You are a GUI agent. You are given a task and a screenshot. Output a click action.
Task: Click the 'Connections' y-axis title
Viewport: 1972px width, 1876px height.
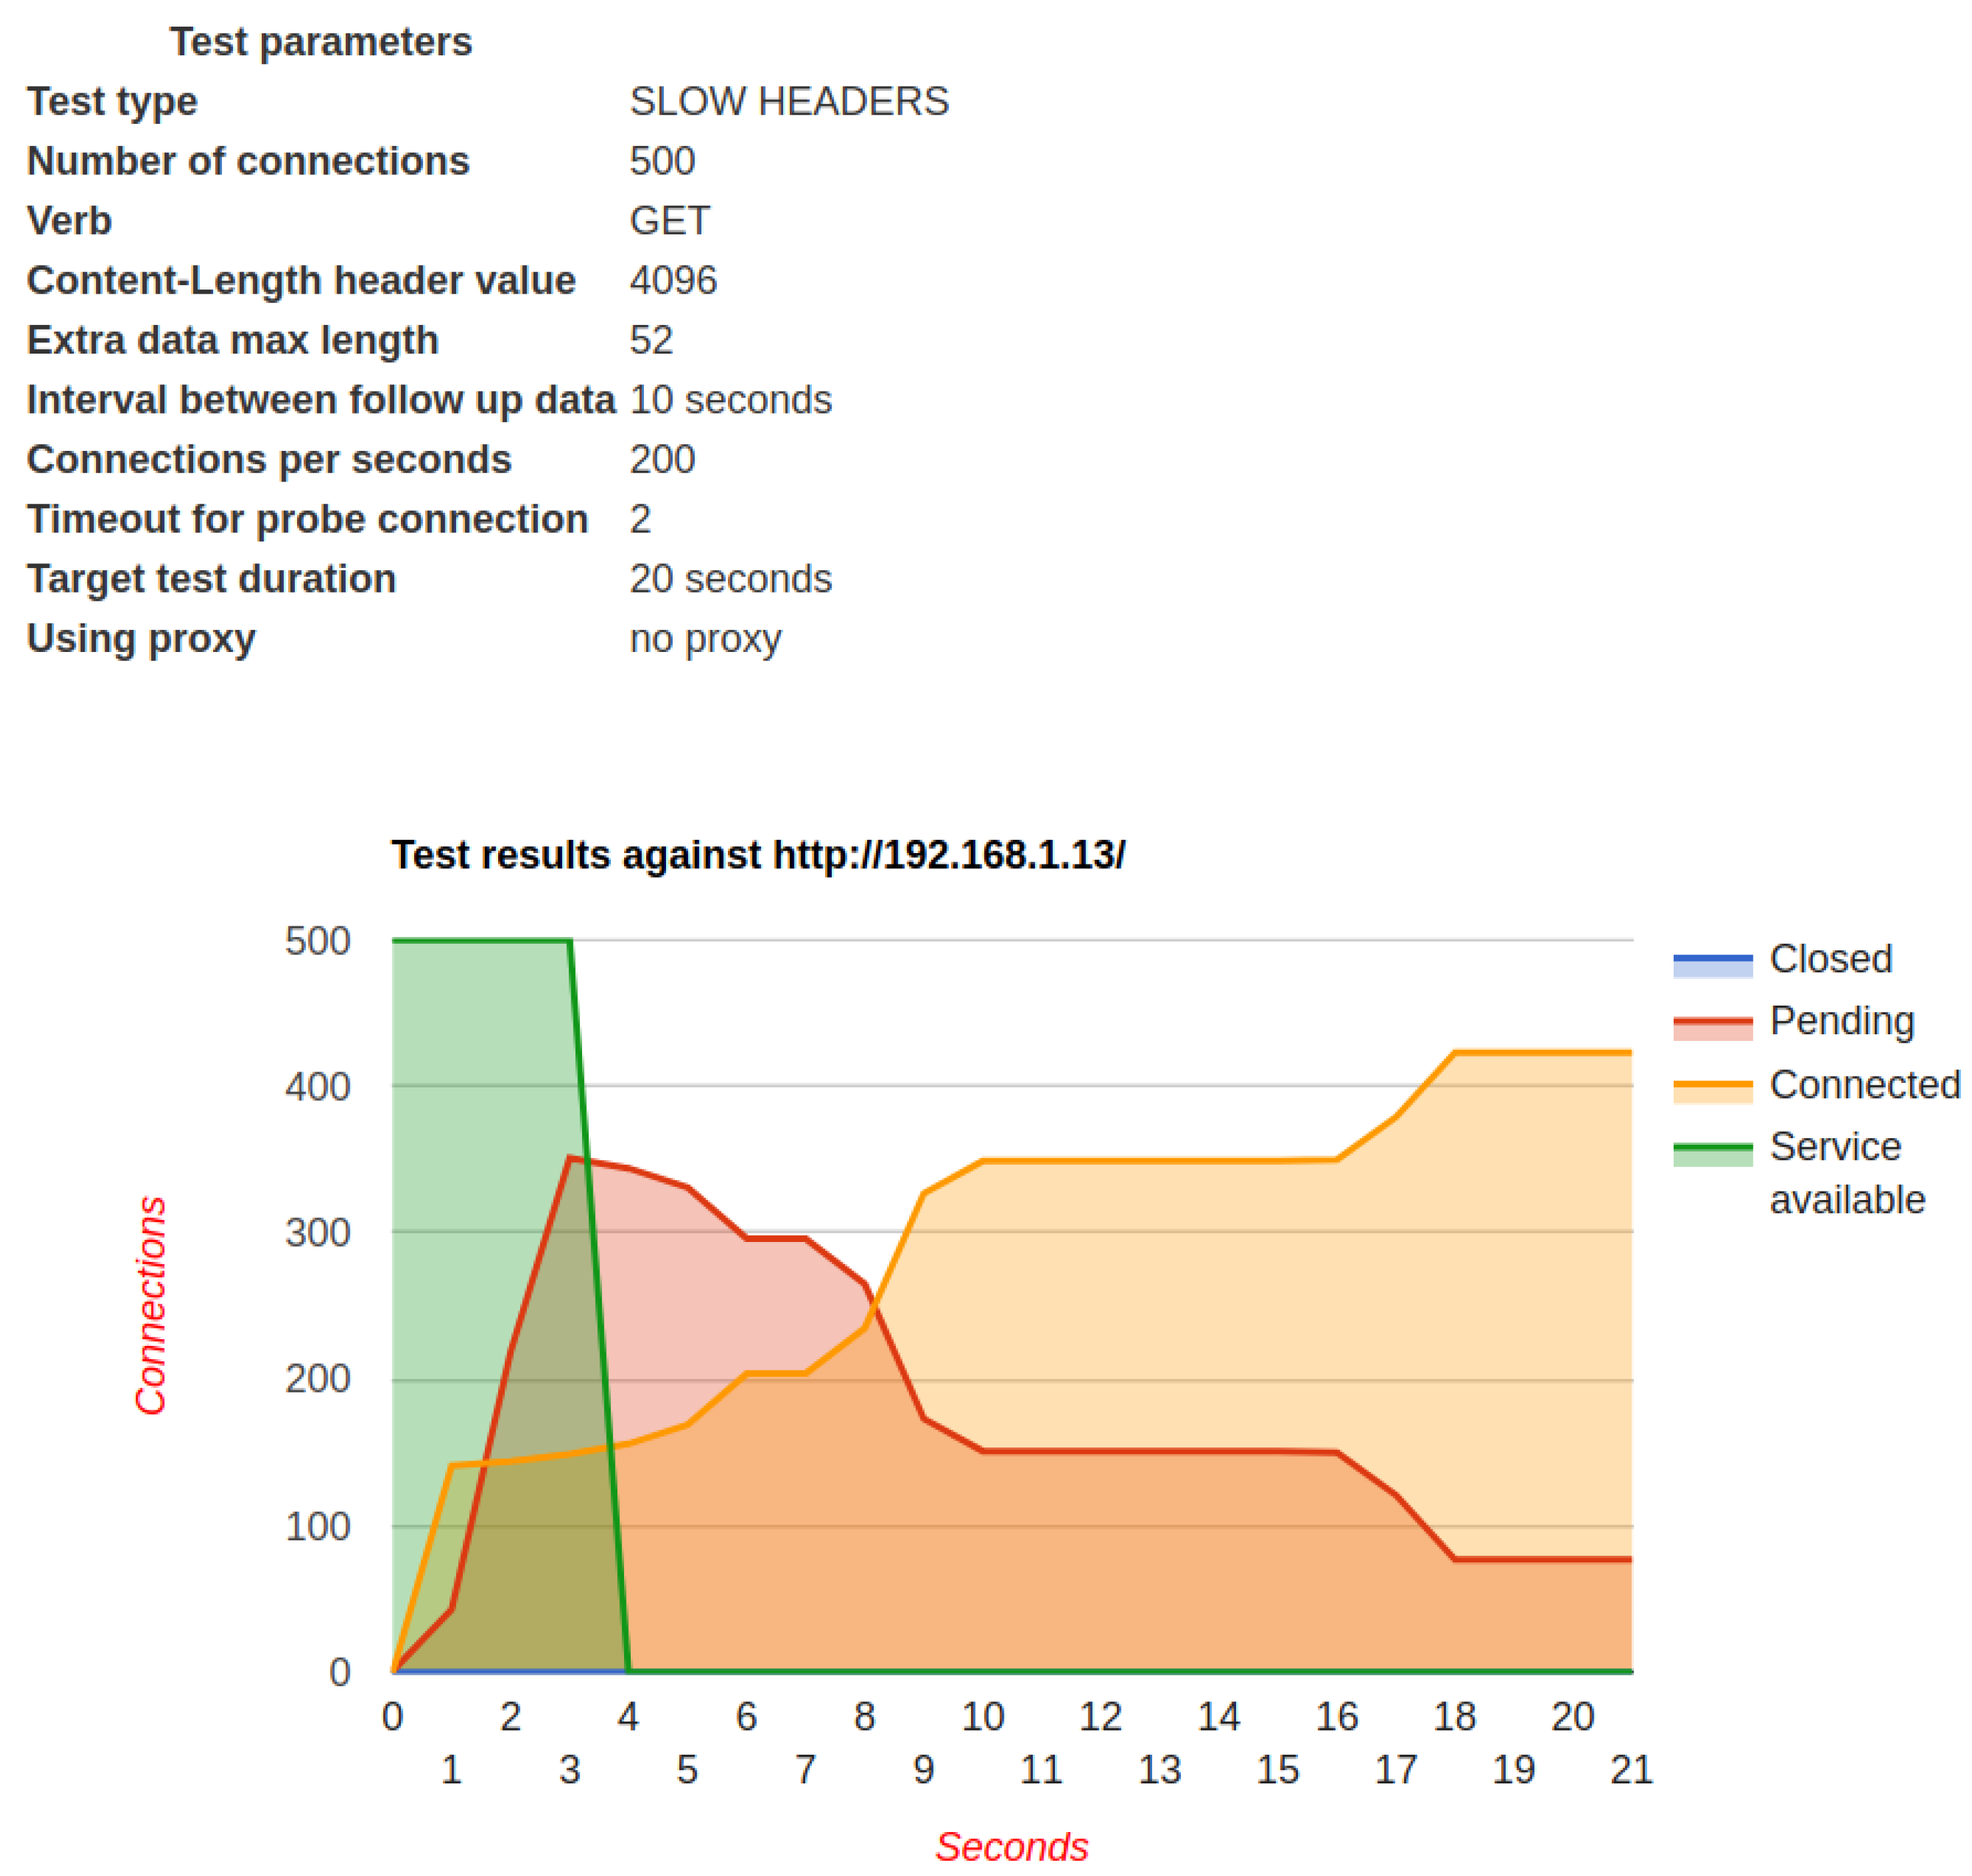151,1306
